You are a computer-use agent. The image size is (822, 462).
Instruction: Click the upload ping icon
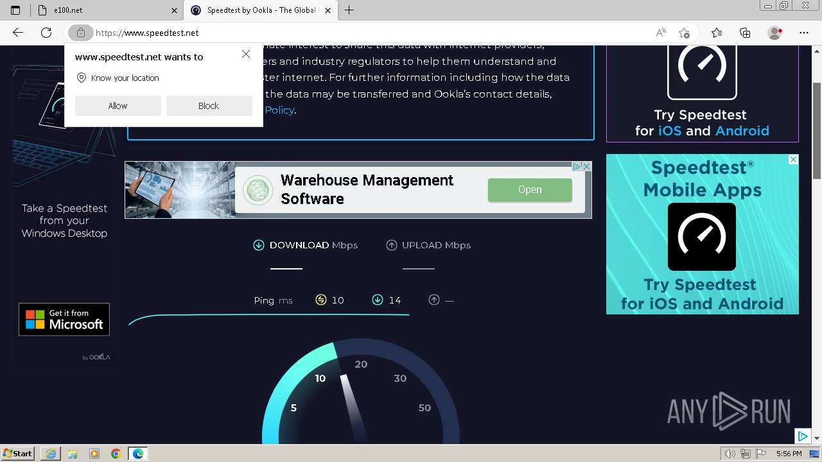tap(434, 300)
